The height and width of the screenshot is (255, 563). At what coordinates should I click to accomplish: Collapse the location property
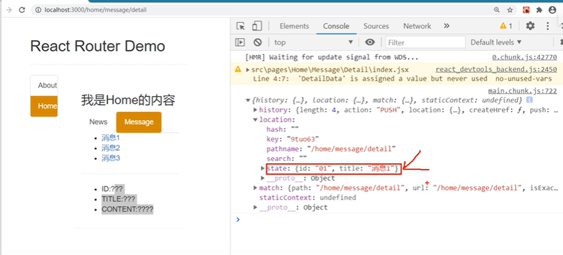256,120
